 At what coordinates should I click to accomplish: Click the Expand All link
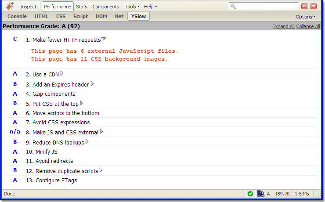point(283,26)
